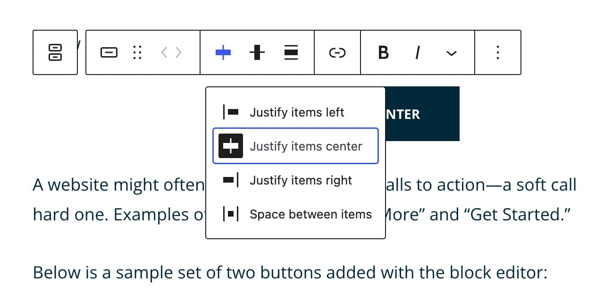Image resolution: width=604 pixels, height=302 pixels.
Task: Click the six-dot drag handle icon
Action: pyautogui.click(x=137, y=52)
